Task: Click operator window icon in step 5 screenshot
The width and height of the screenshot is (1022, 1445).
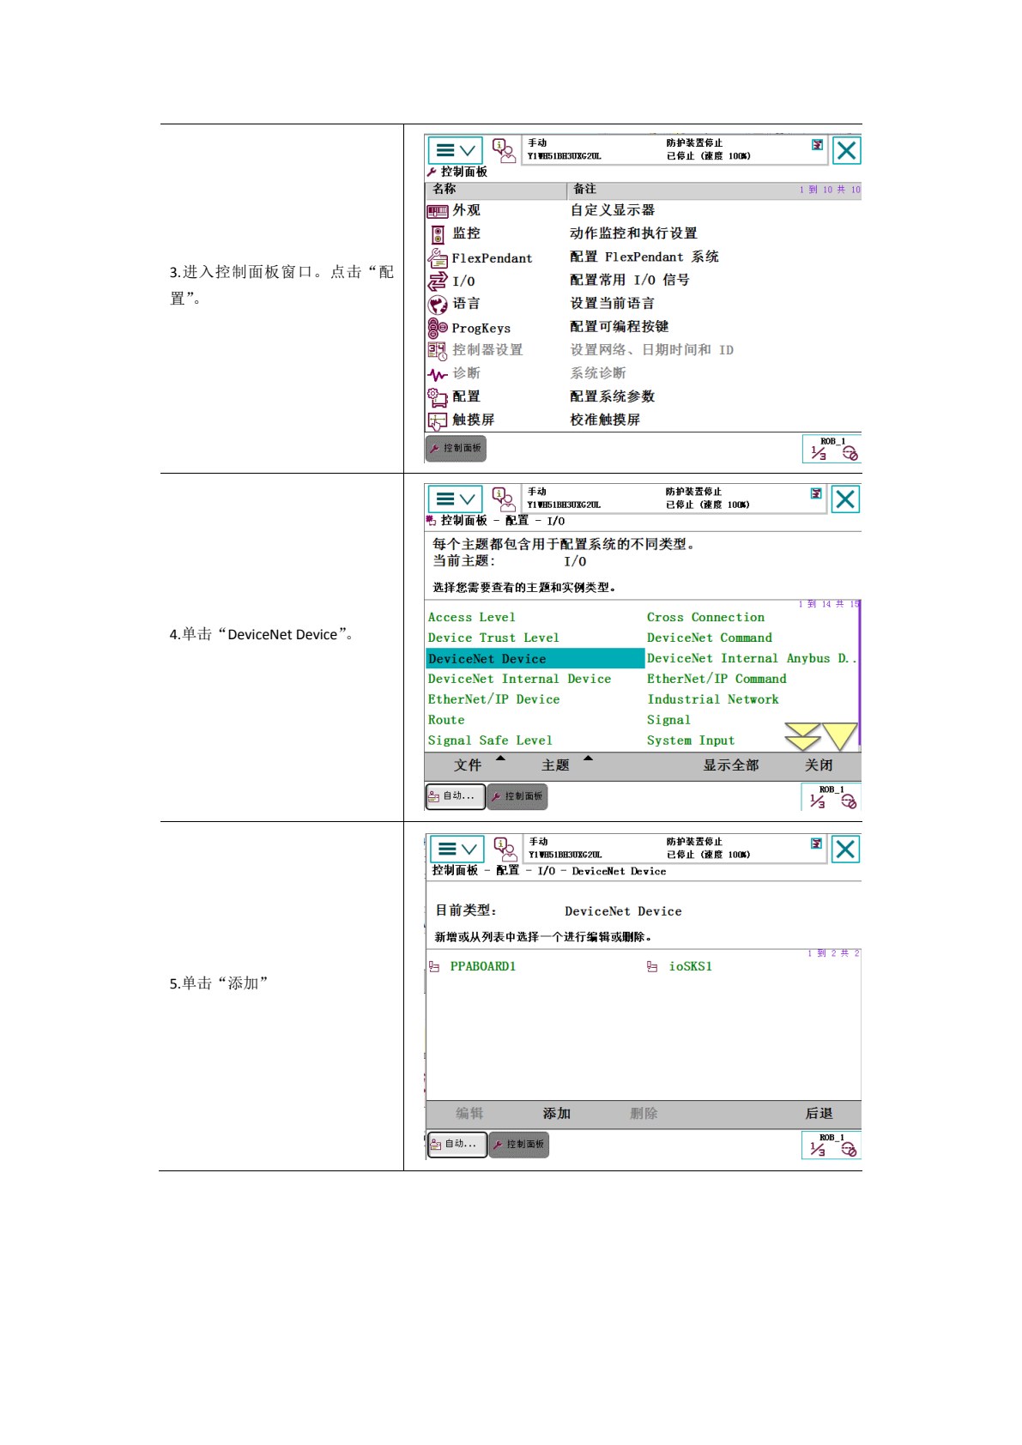Action: click(x=505, y=849)
